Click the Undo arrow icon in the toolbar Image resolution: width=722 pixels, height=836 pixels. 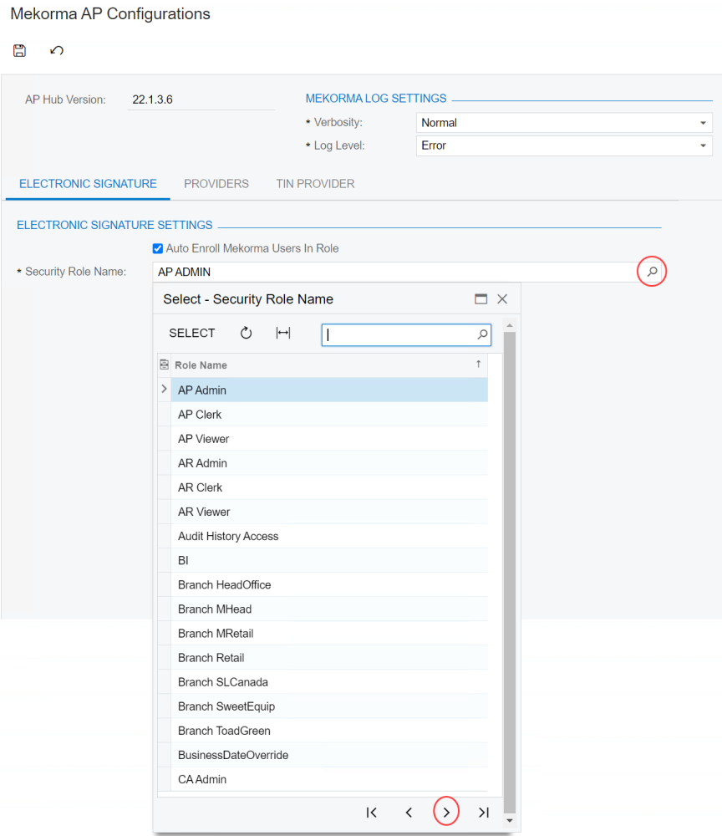57,51
